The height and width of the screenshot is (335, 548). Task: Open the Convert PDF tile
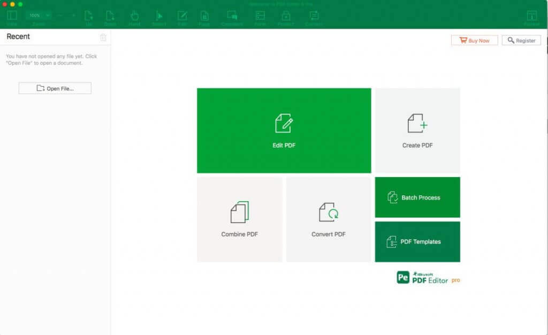coord(329,219)
